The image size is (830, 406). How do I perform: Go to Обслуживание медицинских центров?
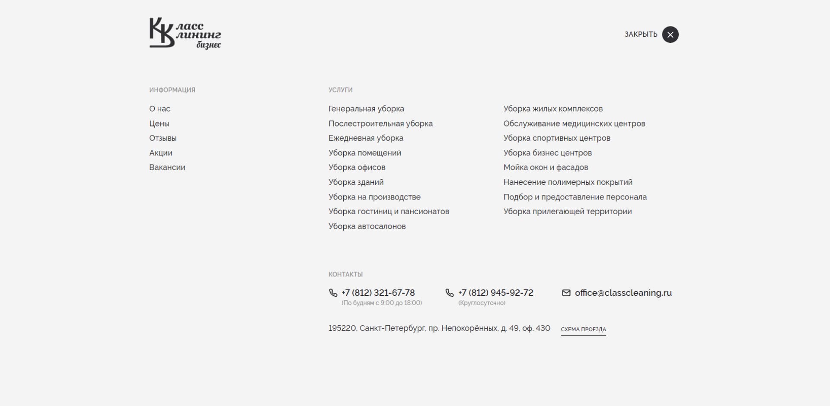574,124
